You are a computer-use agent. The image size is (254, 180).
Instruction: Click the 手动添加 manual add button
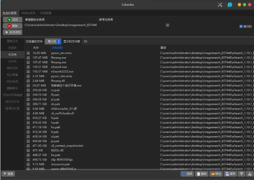pos(13,32)
